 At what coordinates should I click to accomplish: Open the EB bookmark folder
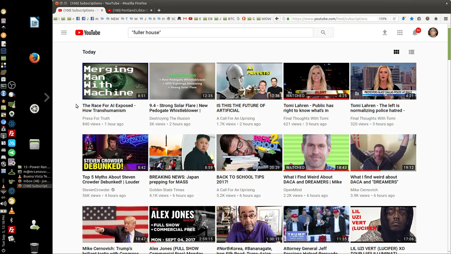(x=208, y=19)
